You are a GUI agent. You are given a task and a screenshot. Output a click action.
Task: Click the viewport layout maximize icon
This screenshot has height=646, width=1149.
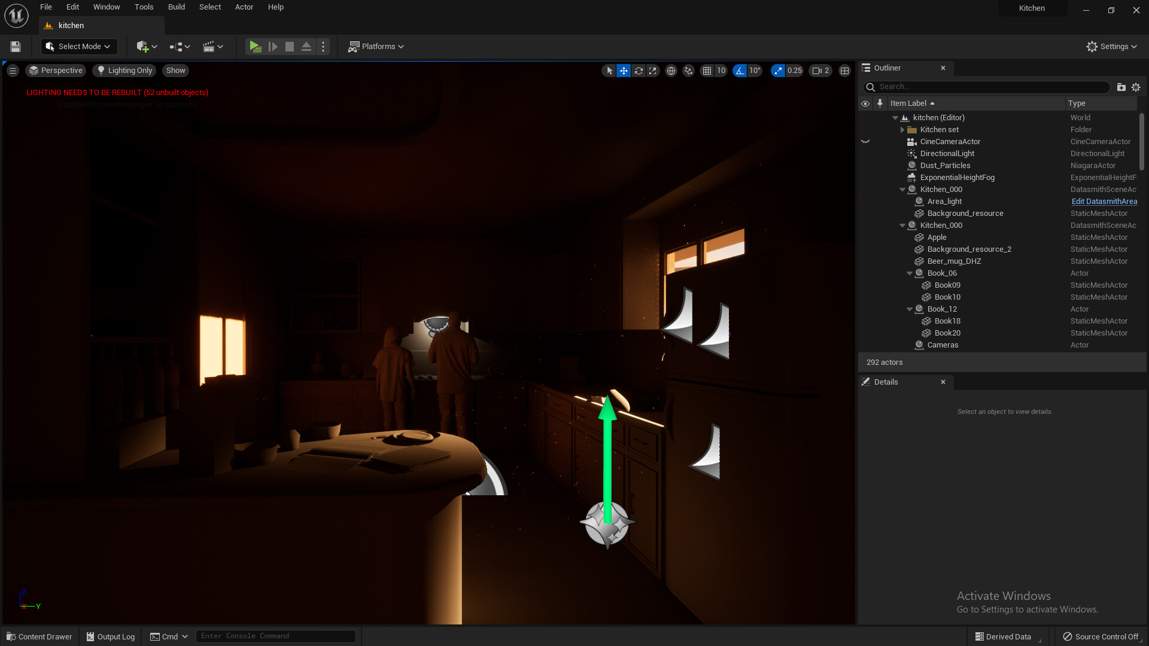844,71
